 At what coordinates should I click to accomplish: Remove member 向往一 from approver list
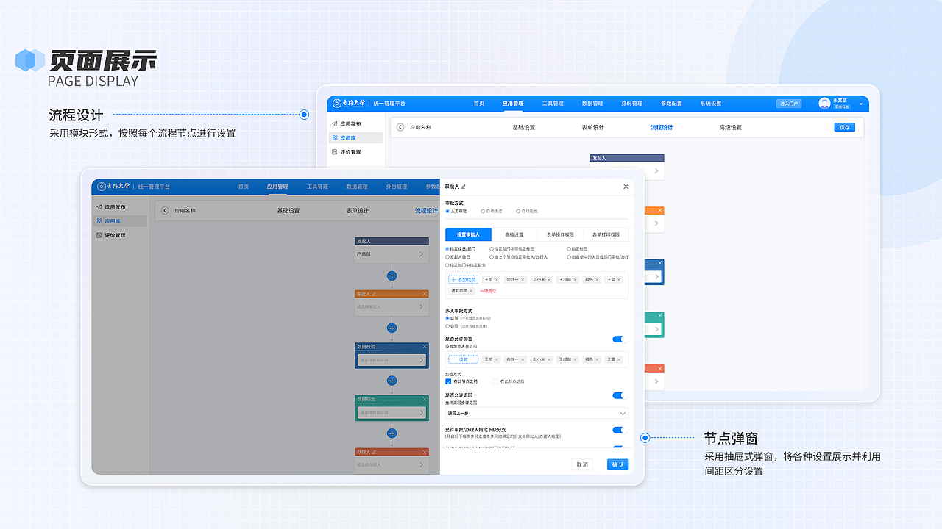523,280
